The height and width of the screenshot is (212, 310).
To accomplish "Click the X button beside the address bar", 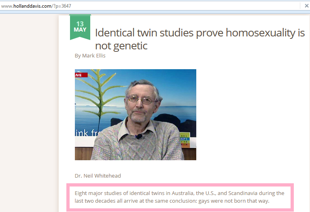I will 306,6.
